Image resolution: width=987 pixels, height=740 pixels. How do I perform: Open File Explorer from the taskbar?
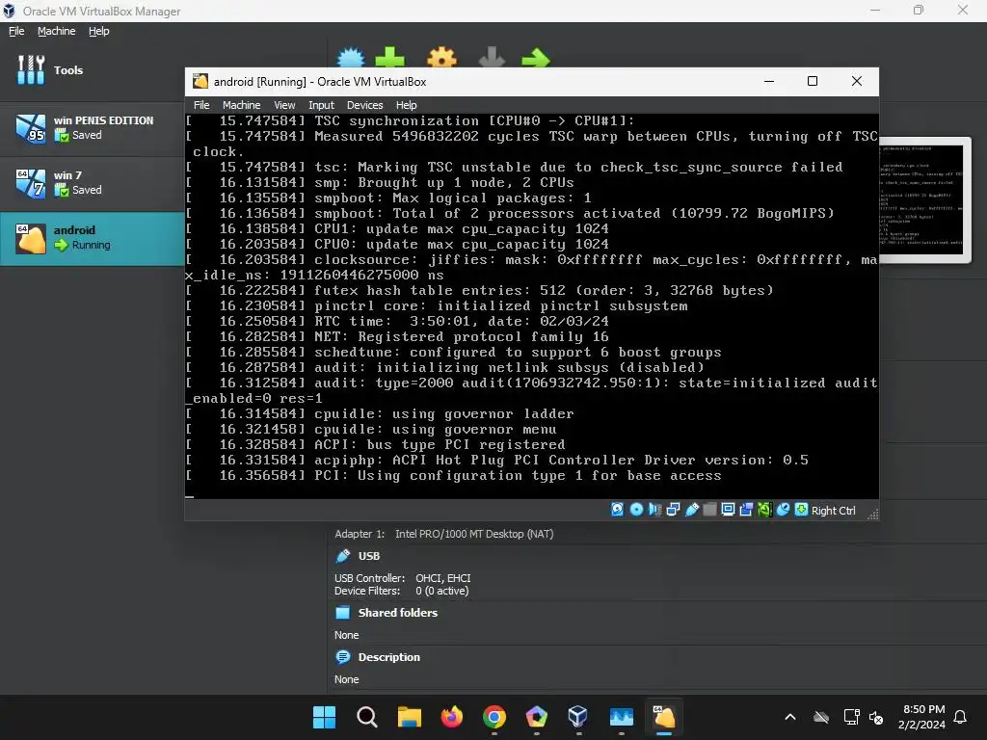coord(409,717)
